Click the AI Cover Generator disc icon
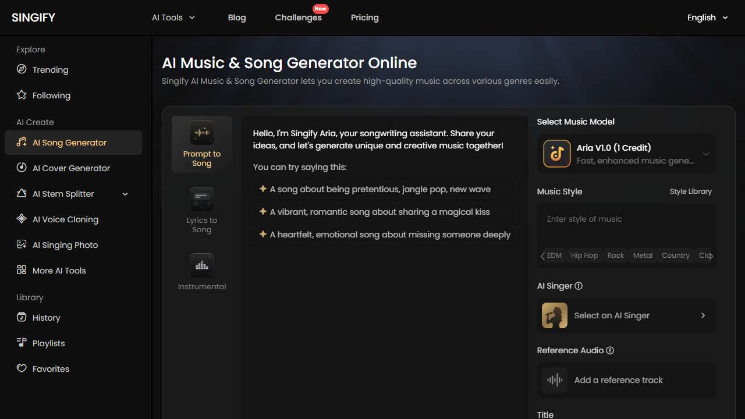745x419 pixels. (22, 168)
